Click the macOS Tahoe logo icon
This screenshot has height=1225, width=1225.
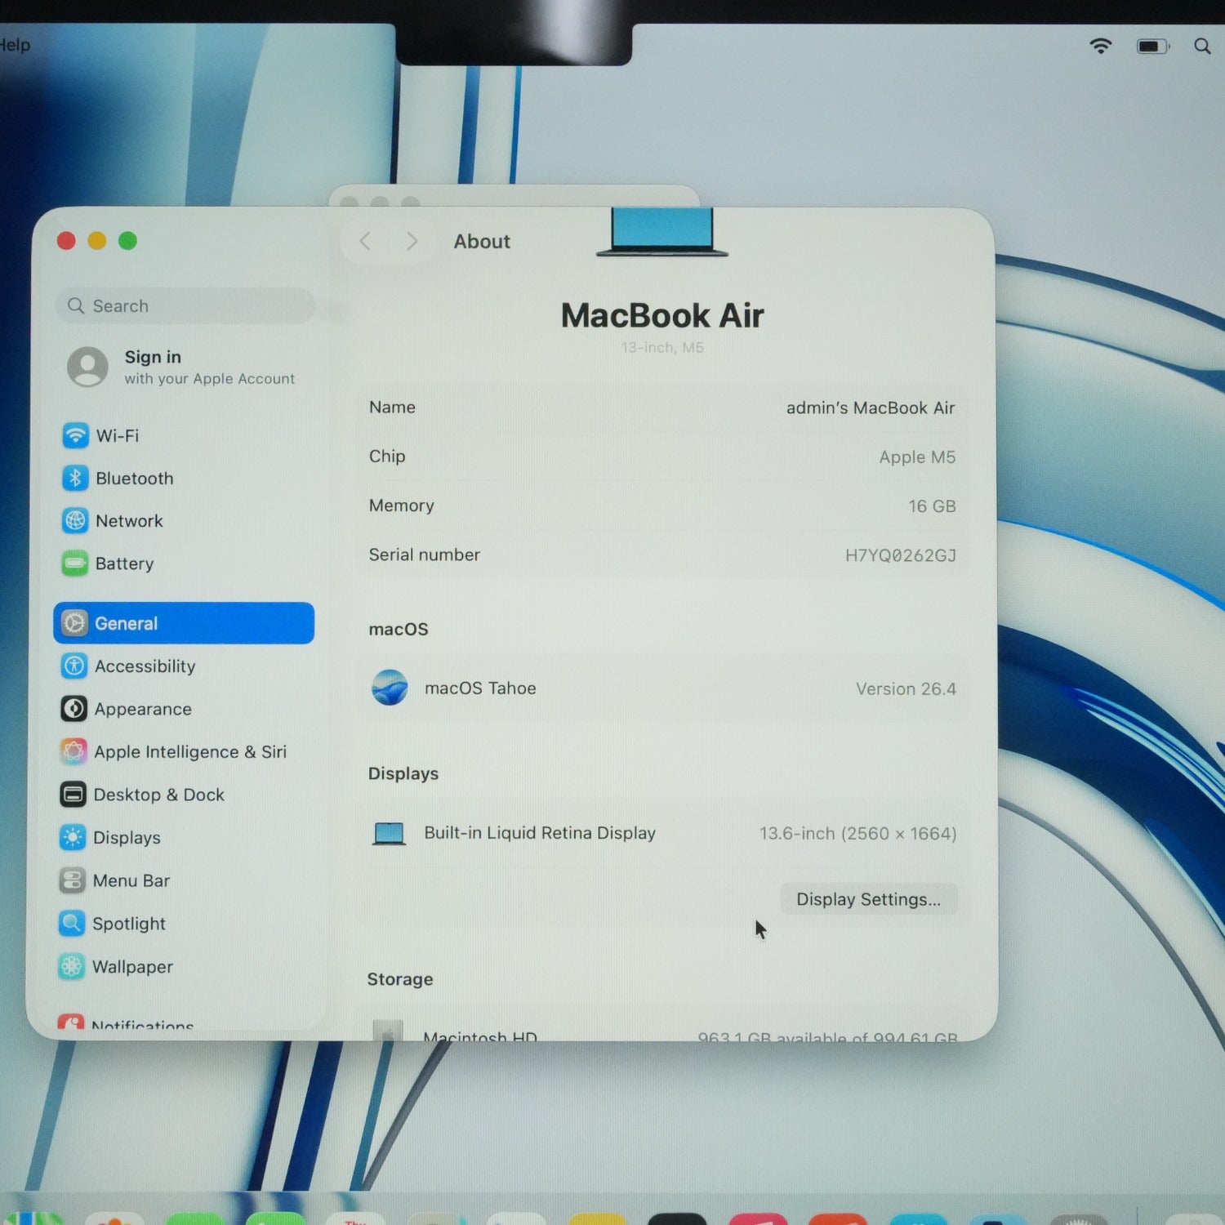point(390,687)
